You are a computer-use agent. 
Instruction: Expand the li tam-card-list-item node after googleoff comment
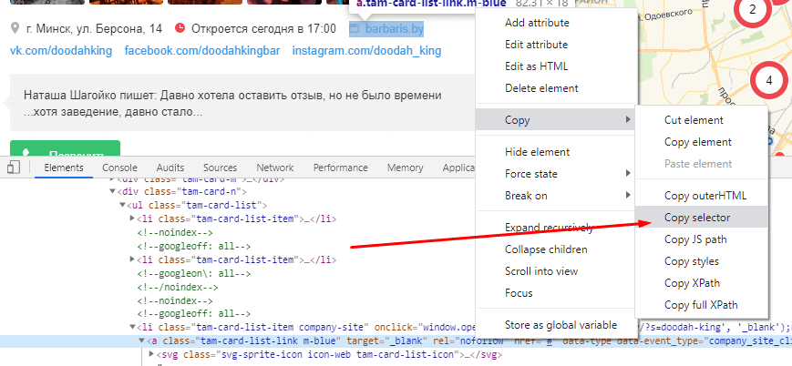[x=133, y=259]
